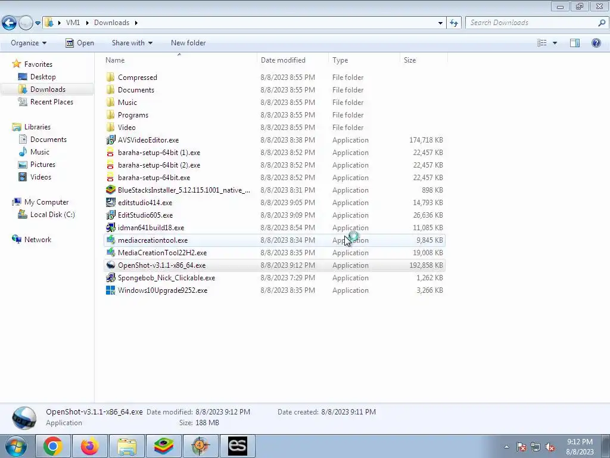The height and width of the screenshot is (458, 610).
Task: Select the OpenShot-v3.1.1-x86_64.exe icon
Action: pos(110,265)
